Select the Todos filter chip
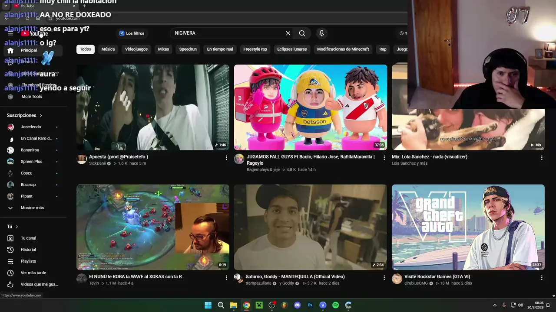 (86, 49)
